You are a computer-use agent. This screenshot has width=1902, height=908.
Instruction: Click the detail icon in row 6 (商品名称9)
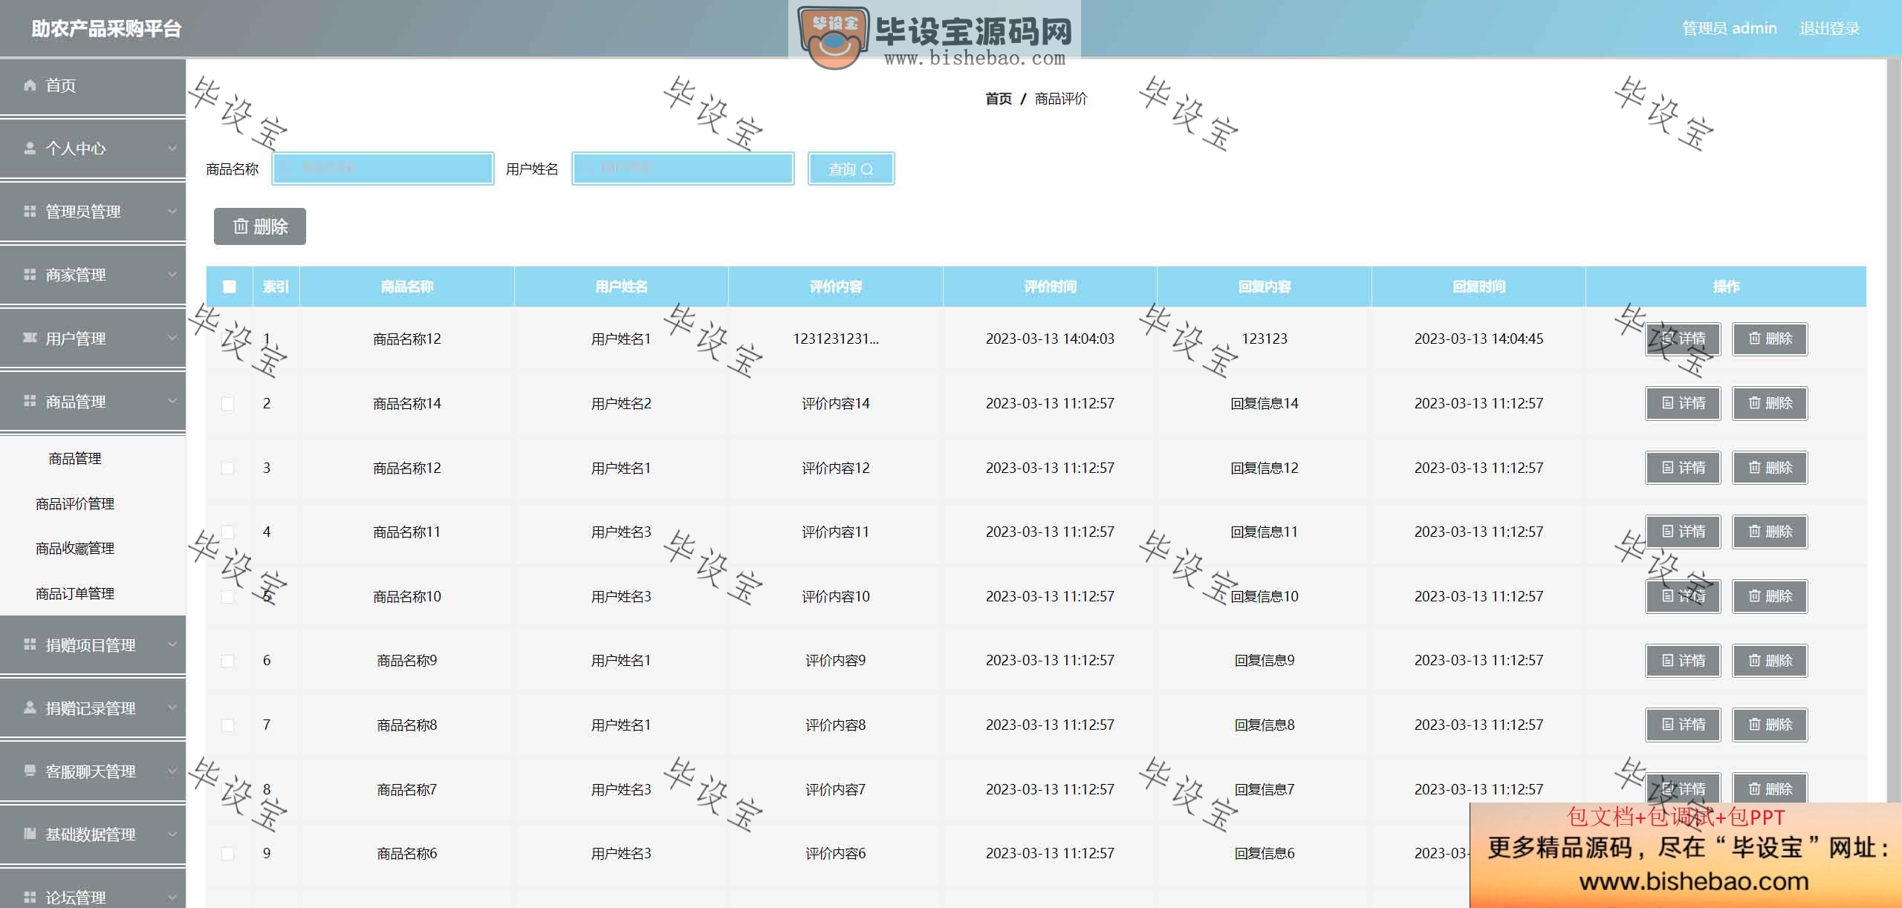point(1668,661)
